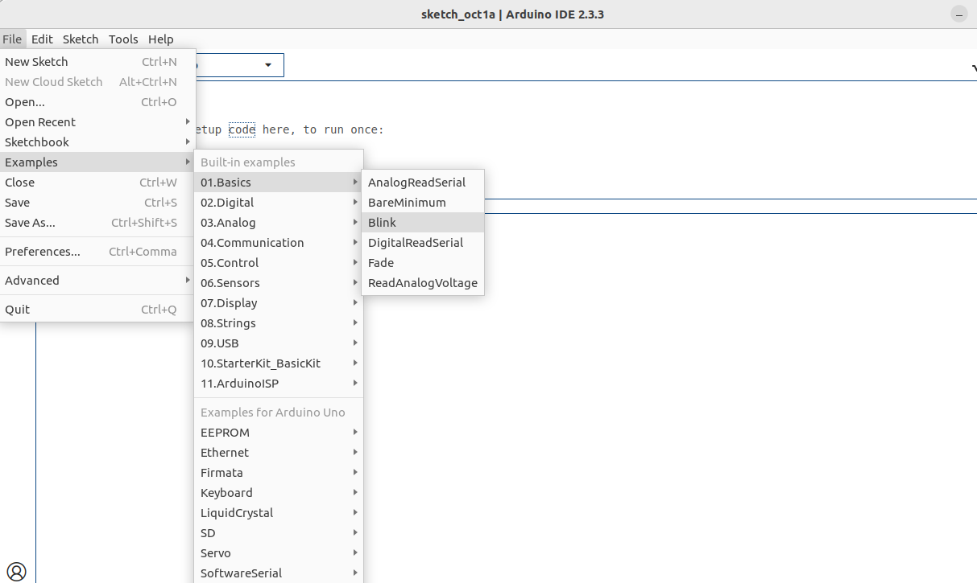Open the File menu
This screenshot has height=583, width=977.
pyautogui.click(x=12, y=39)
